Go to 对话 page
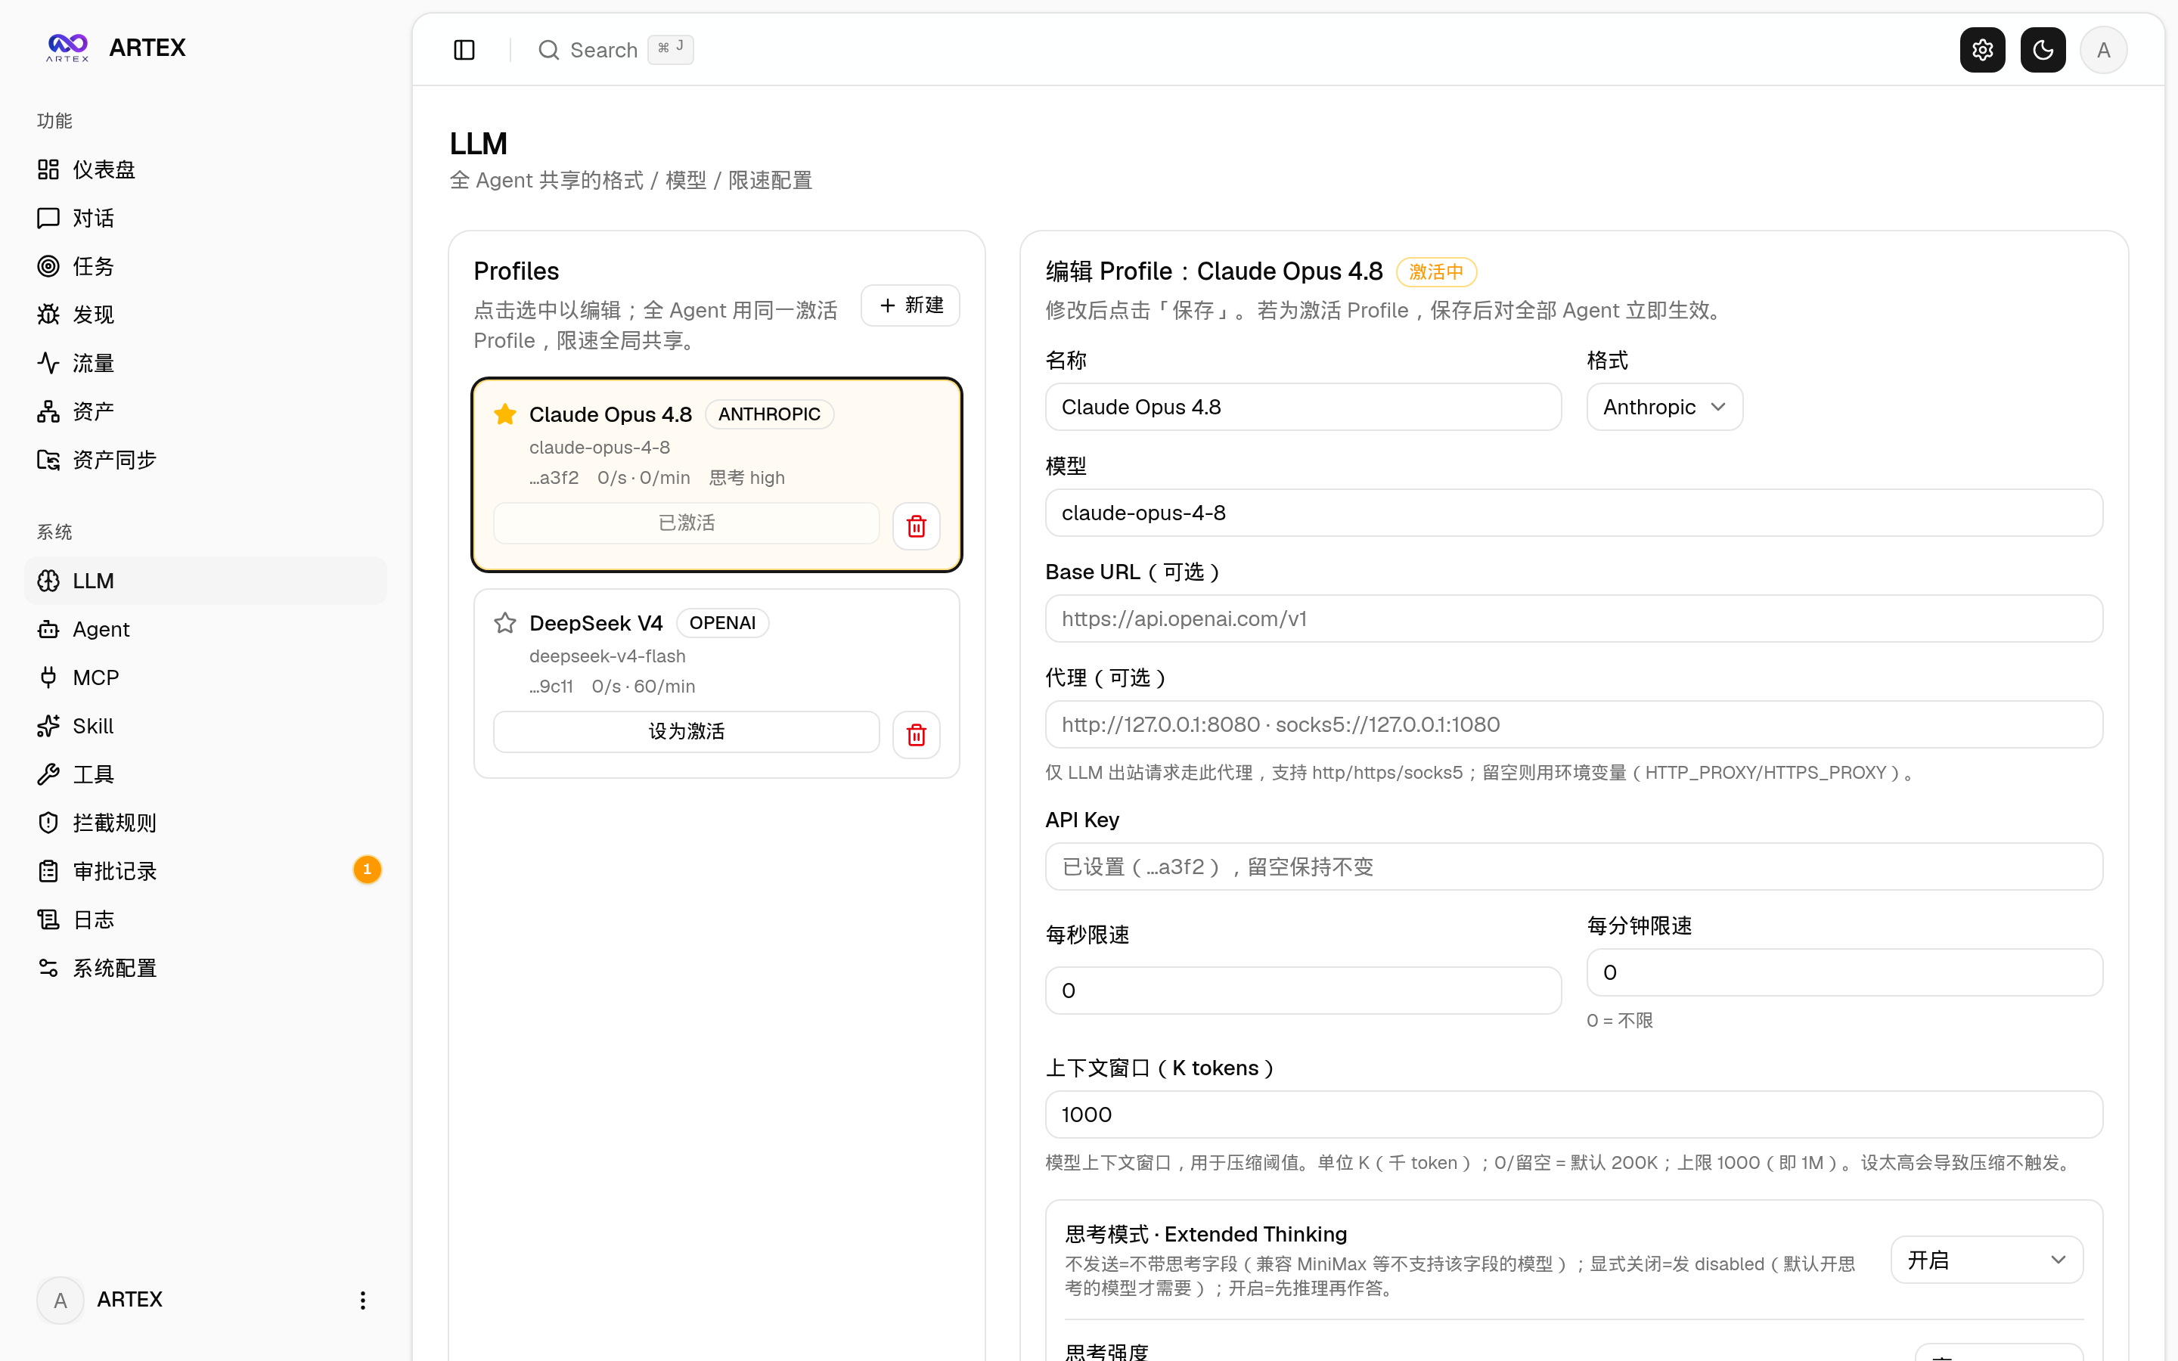 (x=205, y=218)
